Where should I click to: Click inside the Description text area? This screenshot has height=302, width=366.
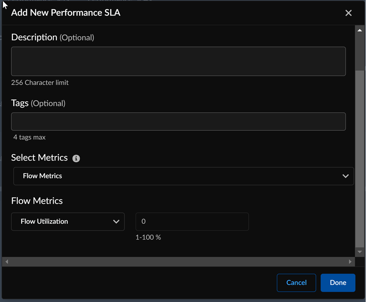tap(178, 61)
